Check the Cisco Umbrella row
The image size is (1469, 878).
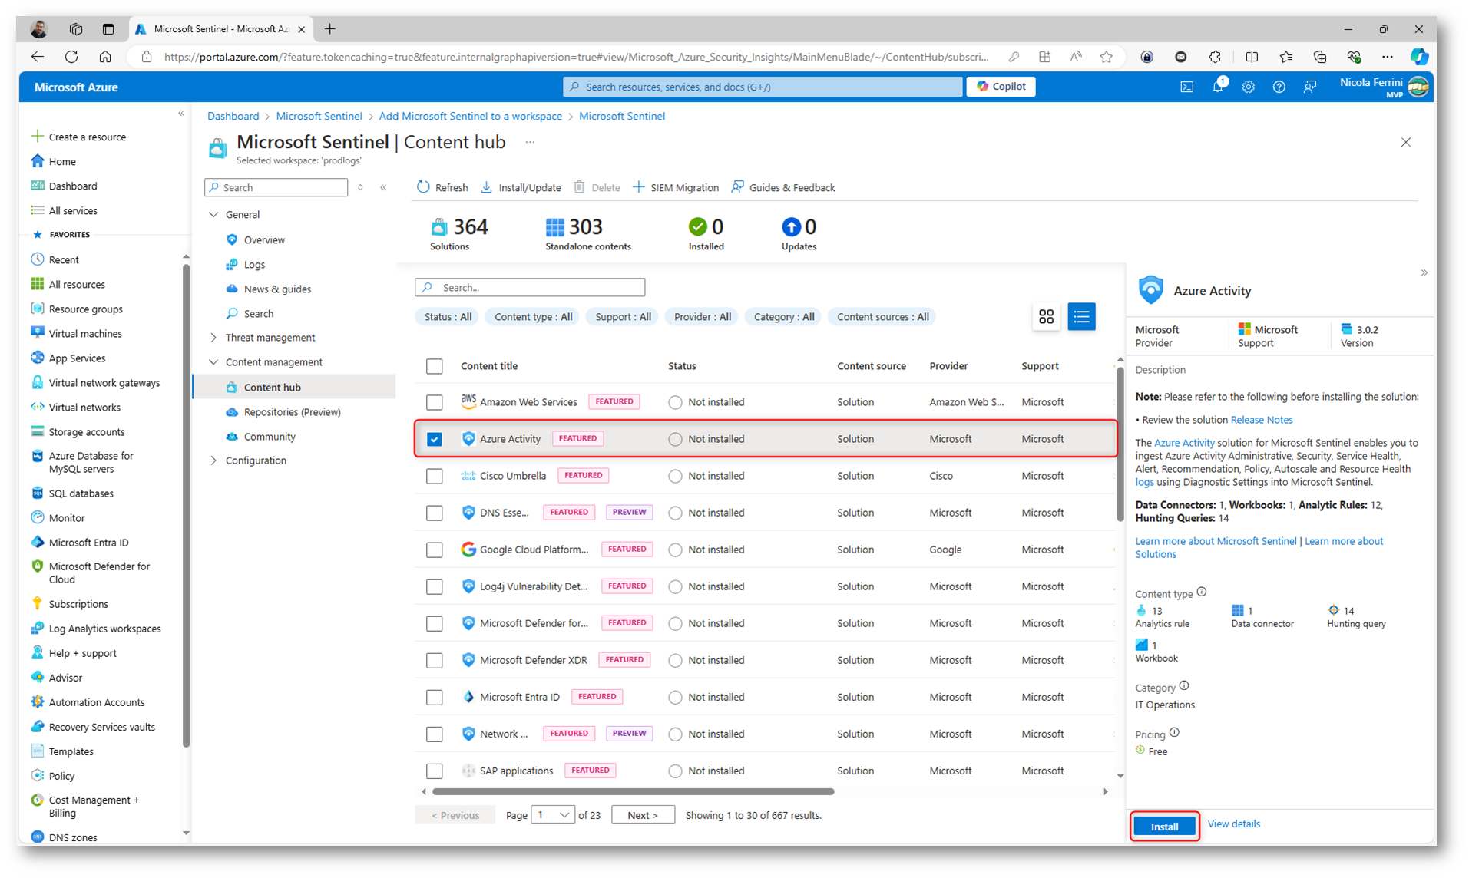435,476
